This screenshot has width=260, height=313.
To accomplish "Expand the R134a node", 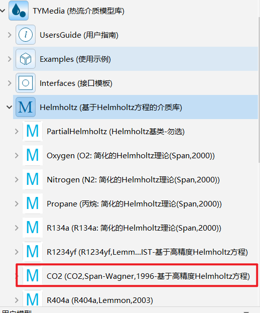I will pos(17,228).
